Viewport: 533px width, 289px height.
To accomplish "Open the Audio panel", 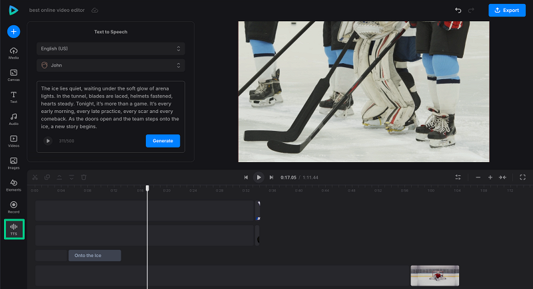I will [13, 120].
